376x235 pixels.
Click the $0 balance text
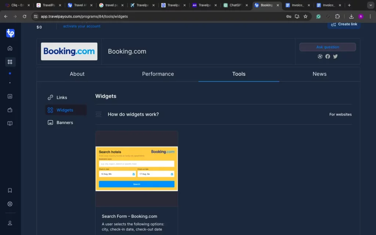click(39, 27)
